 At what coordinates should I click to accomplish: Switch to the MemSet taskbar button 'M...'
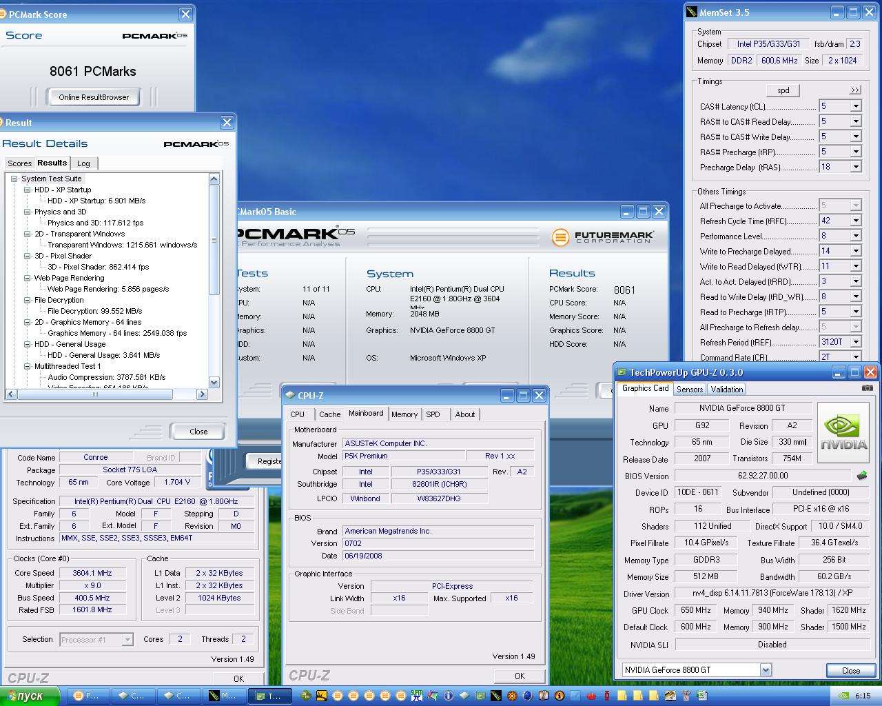pos(223,696)
